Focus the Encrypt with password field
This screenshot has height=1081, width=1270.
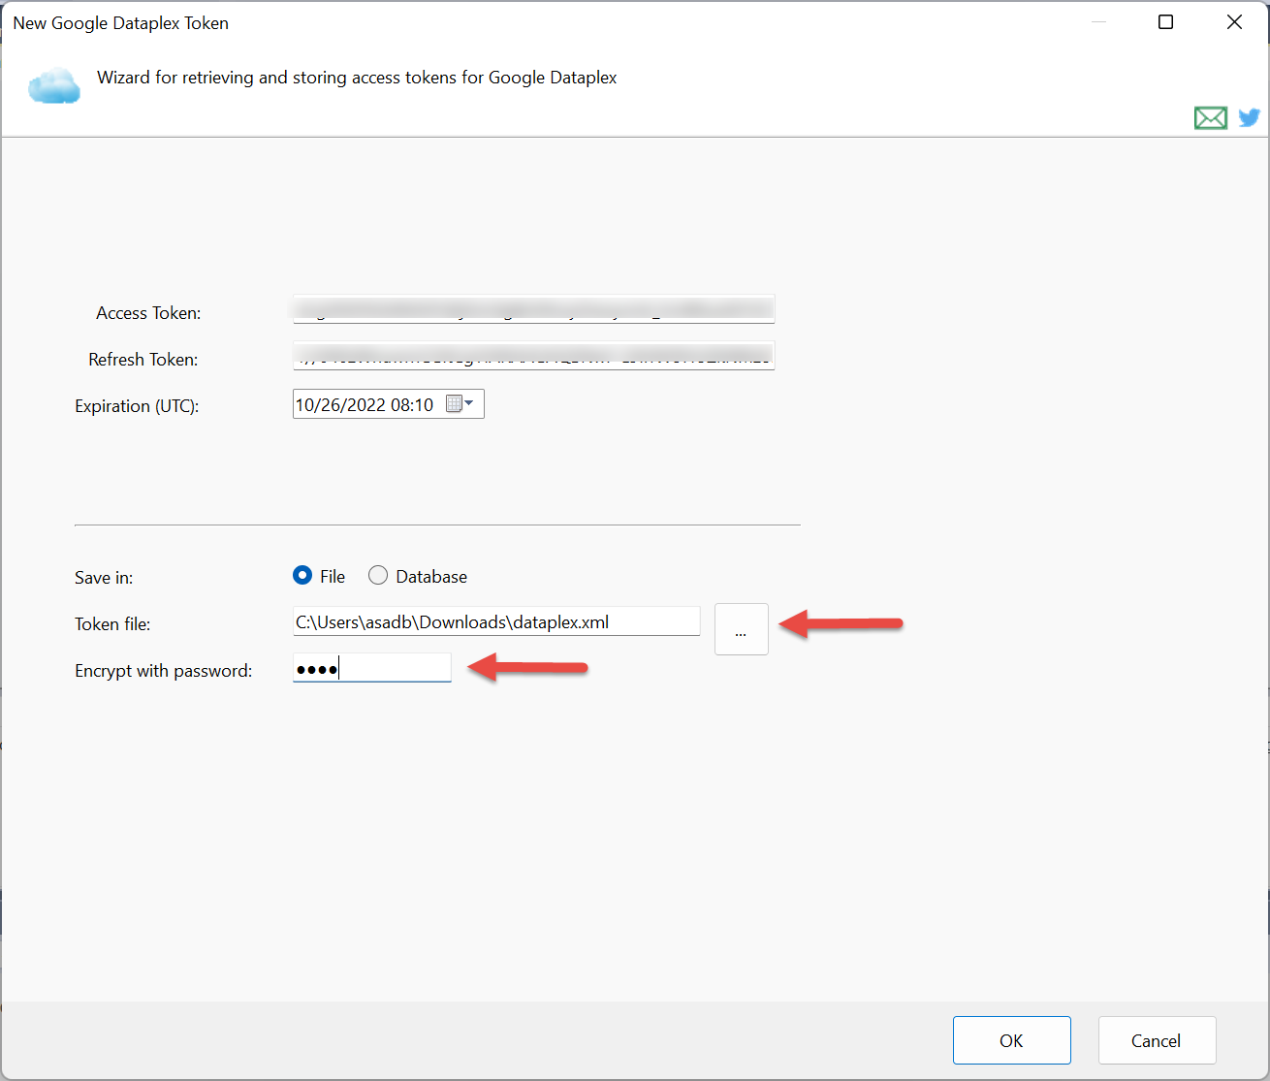(x=372, y=668)
